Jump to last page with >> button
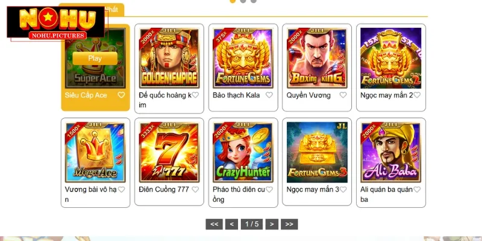This screenshot has height=241, width=482. [289, 224]
